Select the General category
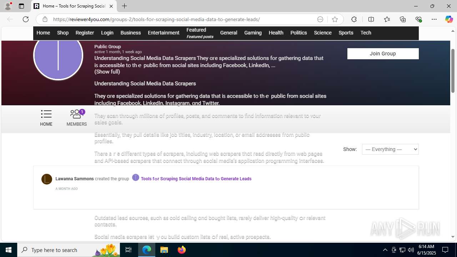This screenshot has width=457, height=257. point(228,32)
